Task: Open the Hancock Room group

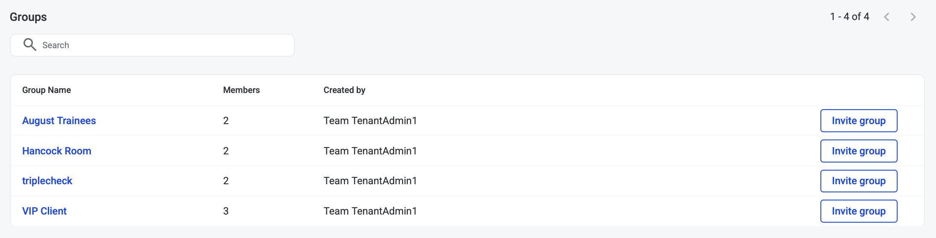Action: tap(57, 151)
